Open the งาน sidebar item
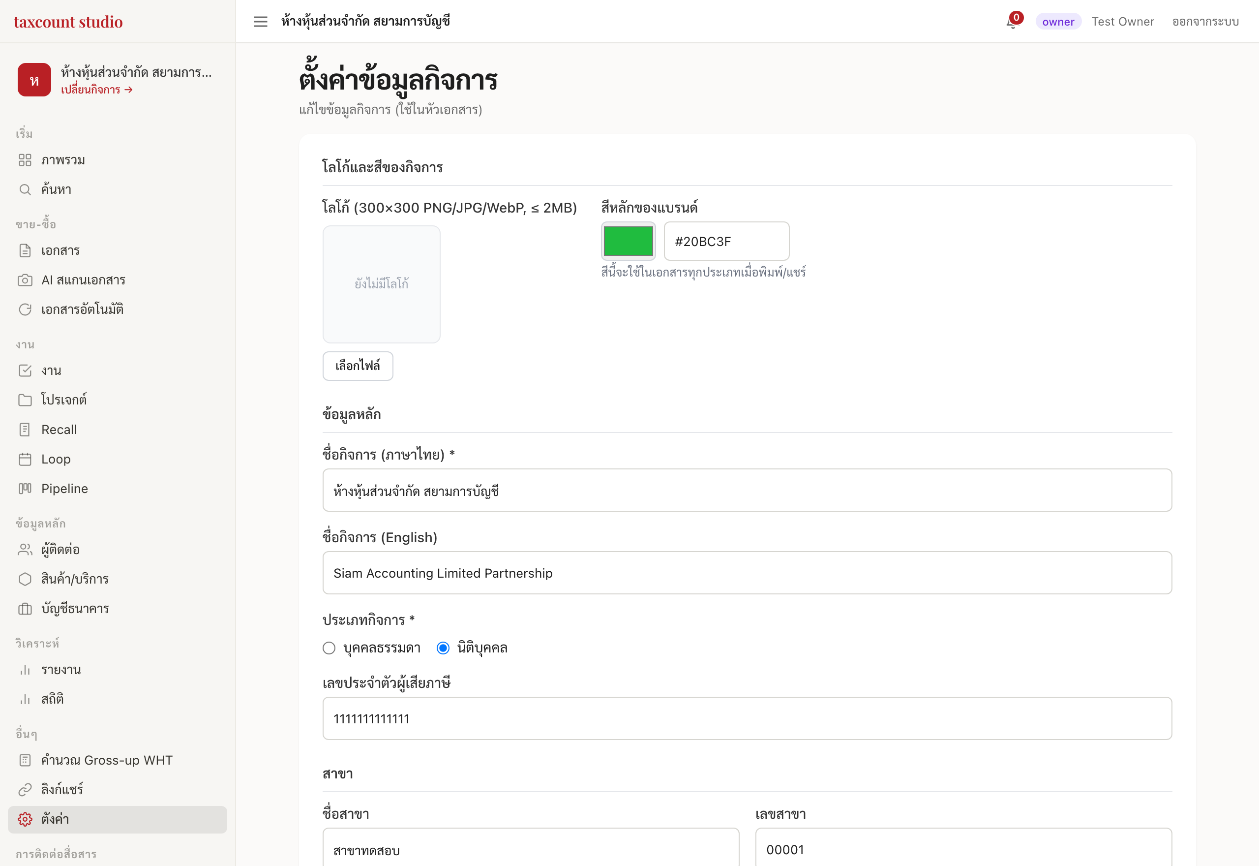1259x866 pixels. coord(117,371)
